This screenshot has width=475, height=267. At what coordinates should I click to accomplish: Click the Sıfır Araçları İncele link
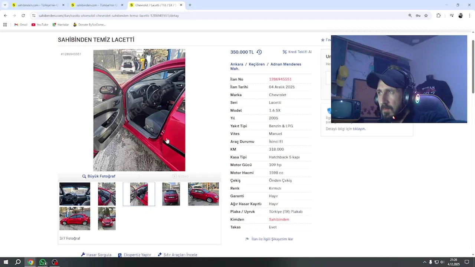(x=177, y=255)
